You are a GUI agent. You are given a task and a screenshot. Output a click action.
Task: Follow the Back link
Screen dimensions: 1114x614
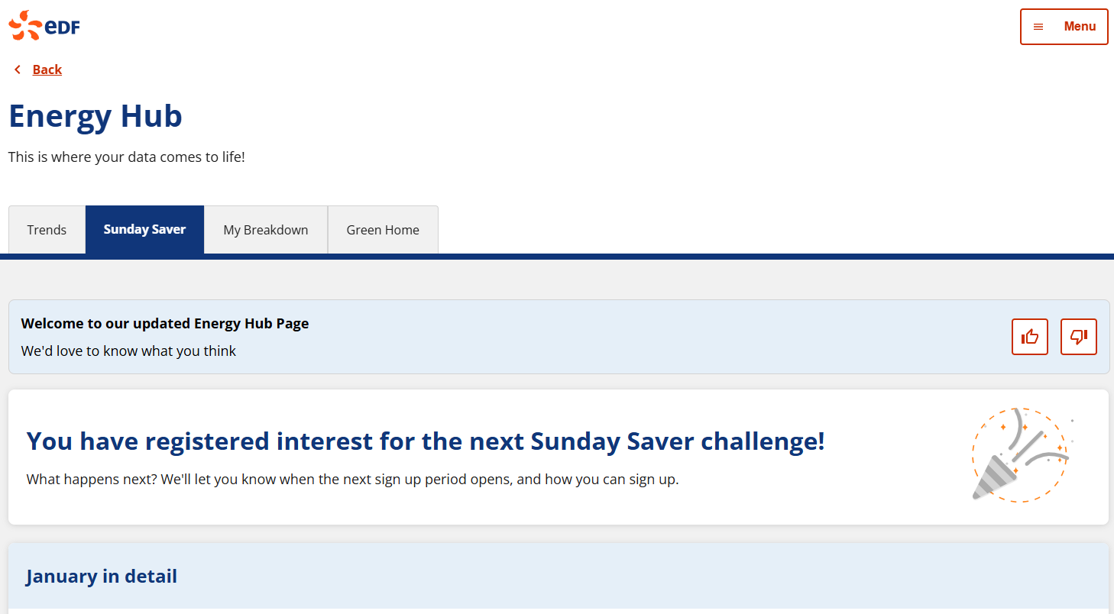[x=47, y=69]
